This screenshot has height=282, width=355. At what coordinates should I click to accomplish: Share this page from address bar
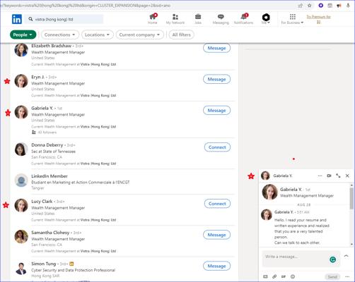tap(300, 6)
